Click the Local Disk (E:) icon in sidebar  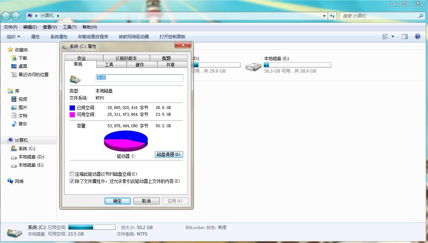click(14, 165)
